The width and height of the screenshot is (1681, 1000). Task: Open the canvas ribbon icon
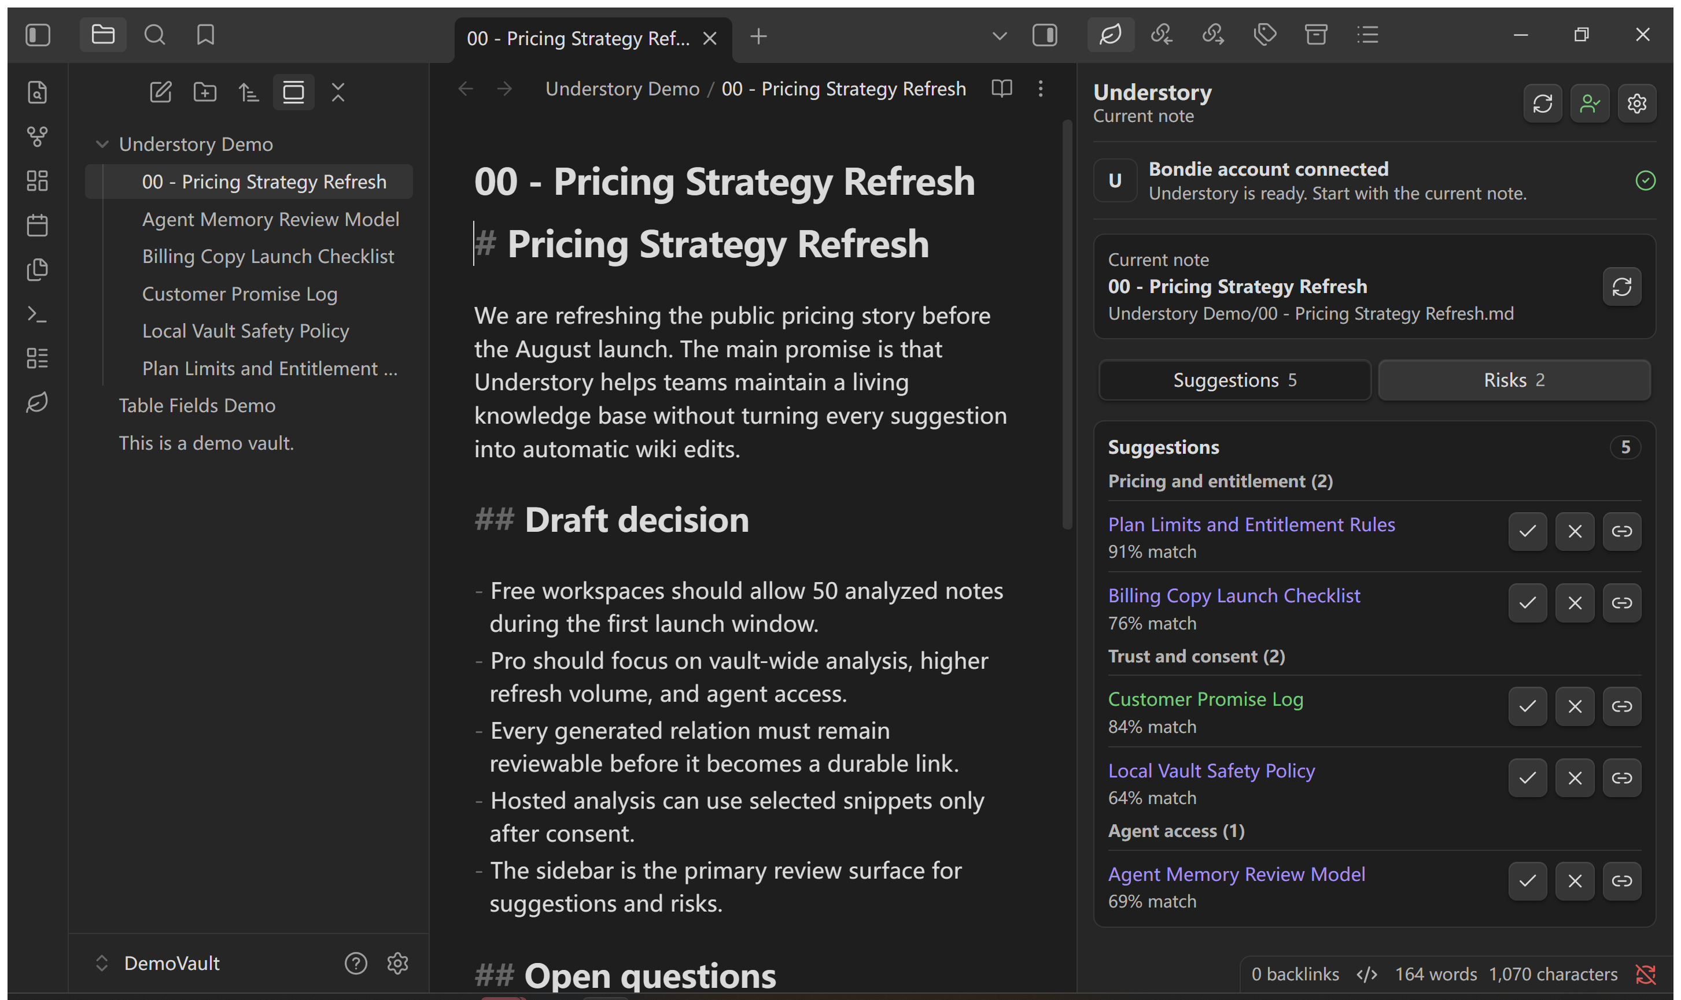point(38,180)
